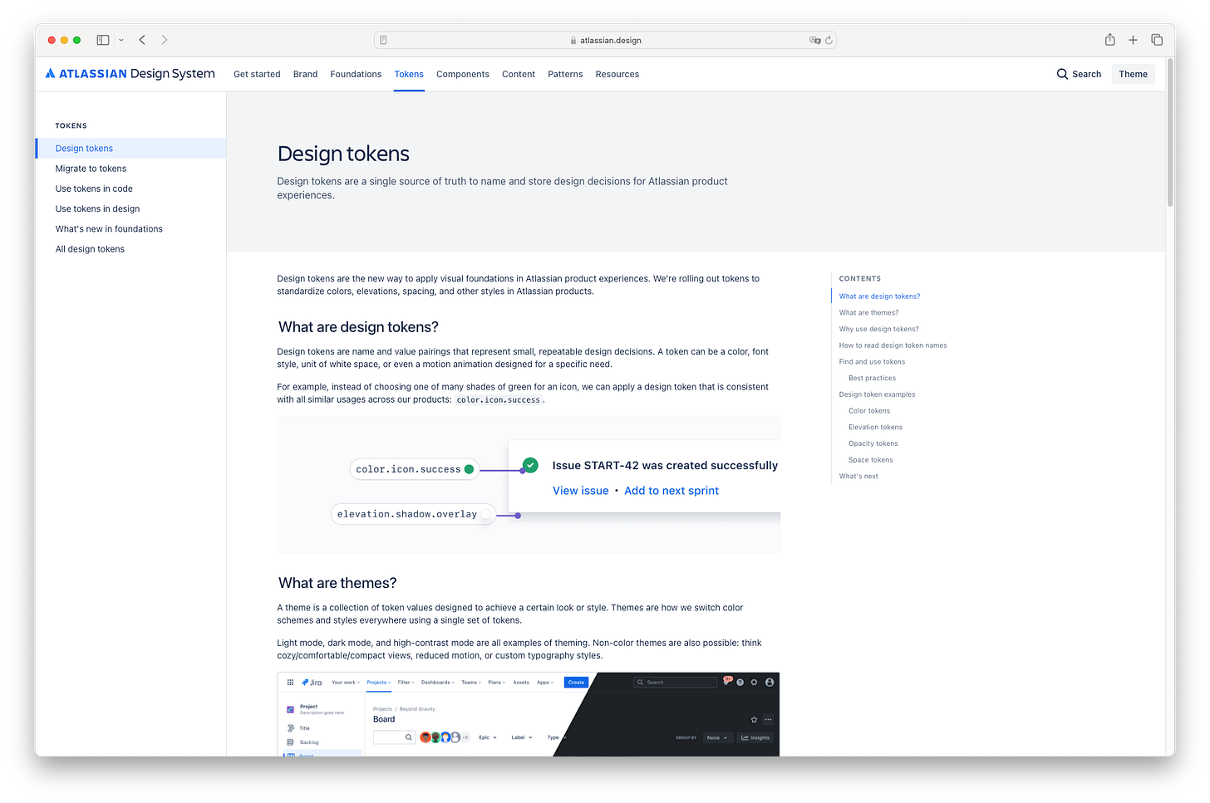The height and width of the screenshot is (803, 1210).
Task: Click the translate icon in the address bar
Action: (814, 40)
